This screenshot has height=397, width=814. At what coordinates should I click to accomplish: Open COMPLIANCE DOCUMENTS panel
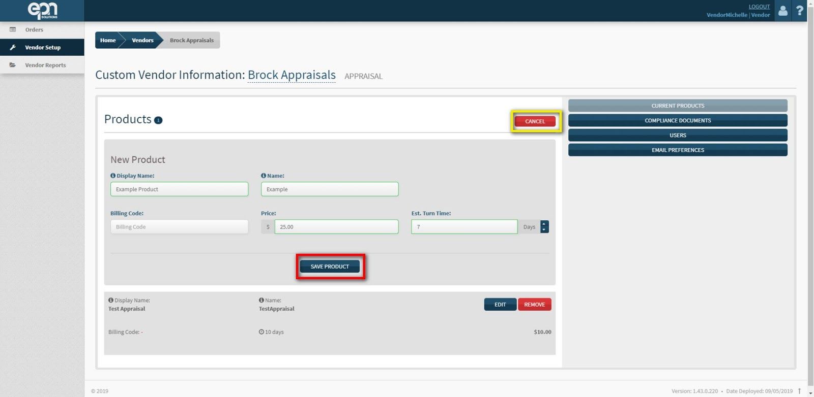(678, 120)
